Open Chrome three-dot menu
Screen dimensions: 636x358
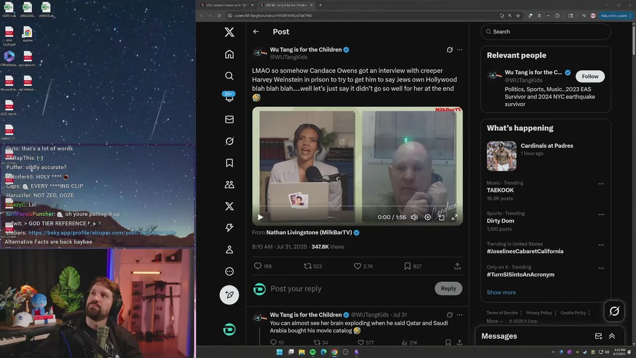pos(632,15)
